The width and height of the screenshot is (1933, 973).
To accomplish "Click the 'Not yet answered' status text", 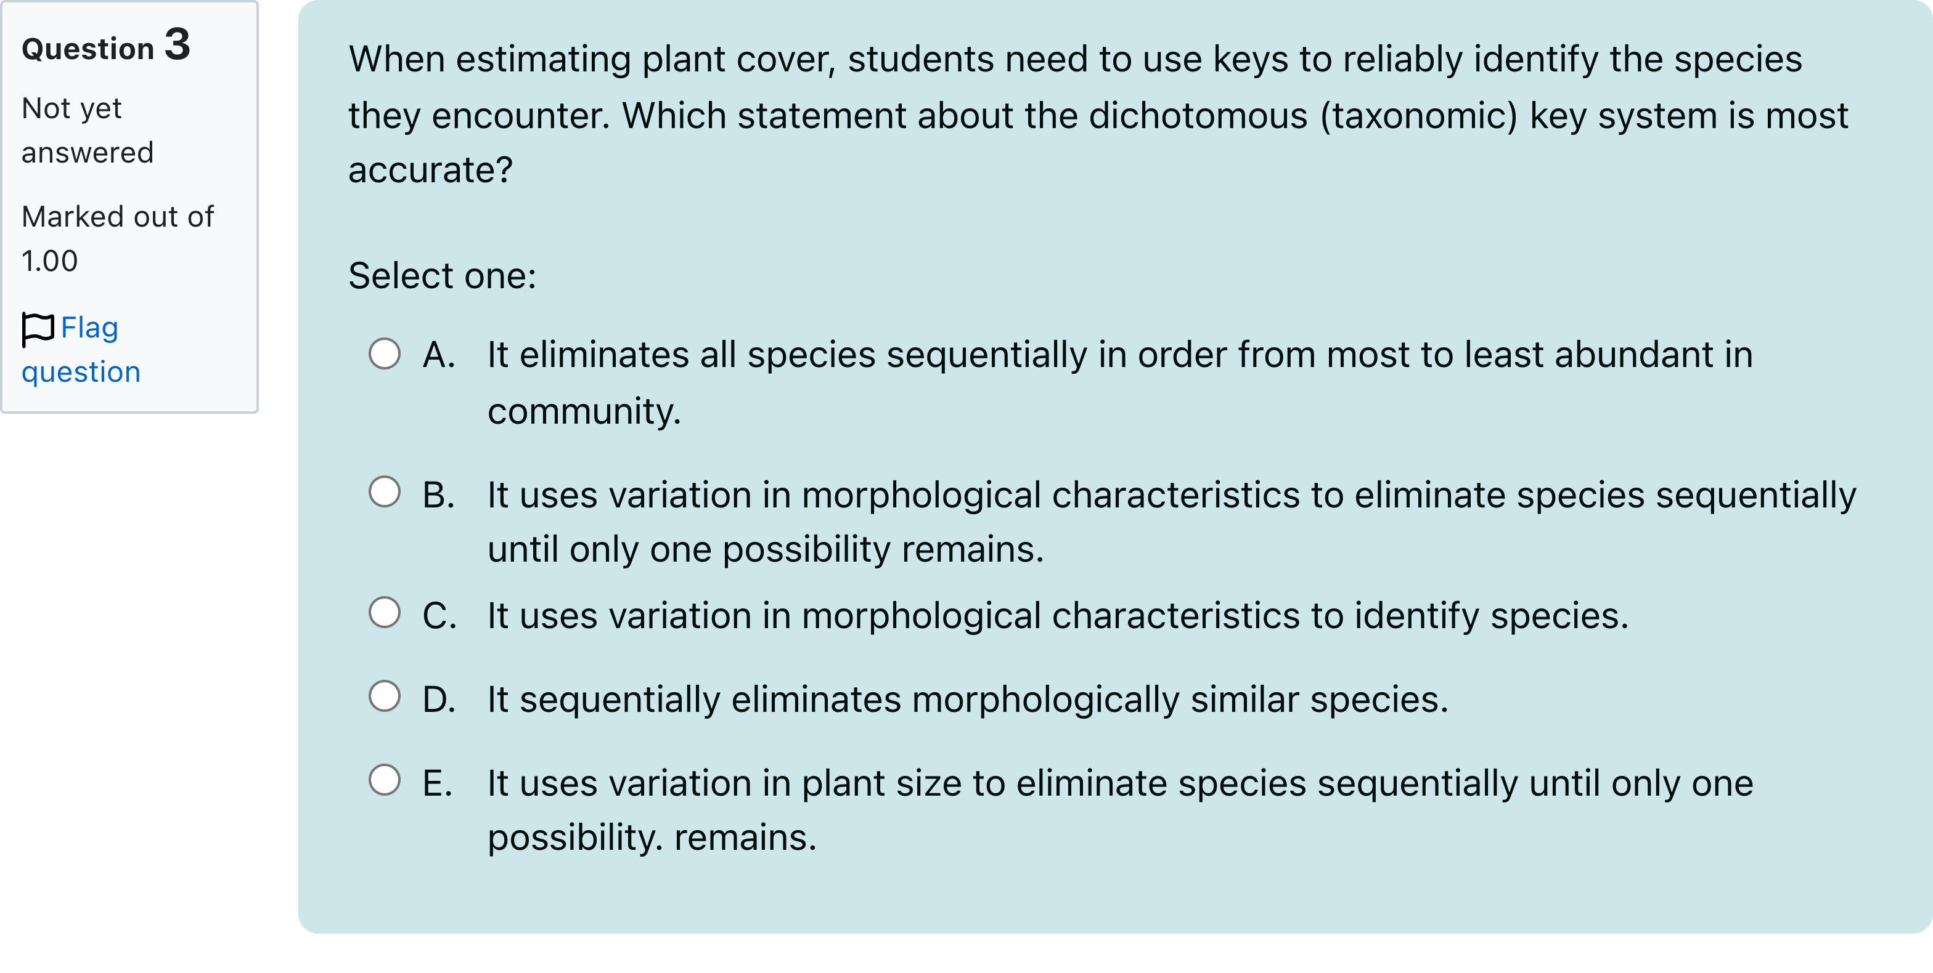I will click(87, 131).
